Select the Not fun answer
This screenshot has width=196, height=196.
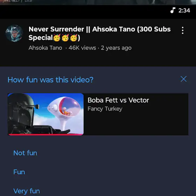point(25,153)
